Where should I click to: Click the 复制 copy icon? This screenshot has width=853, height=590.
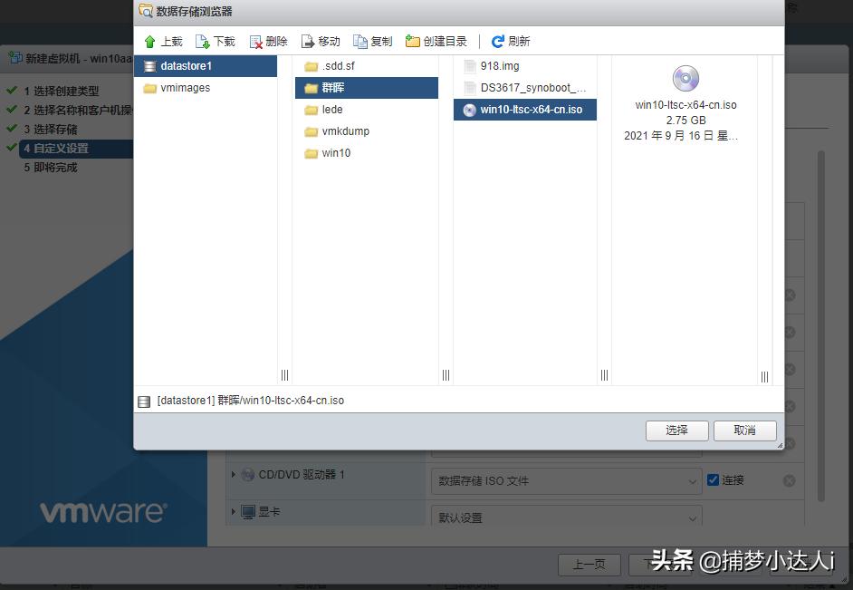pos(360,40)
